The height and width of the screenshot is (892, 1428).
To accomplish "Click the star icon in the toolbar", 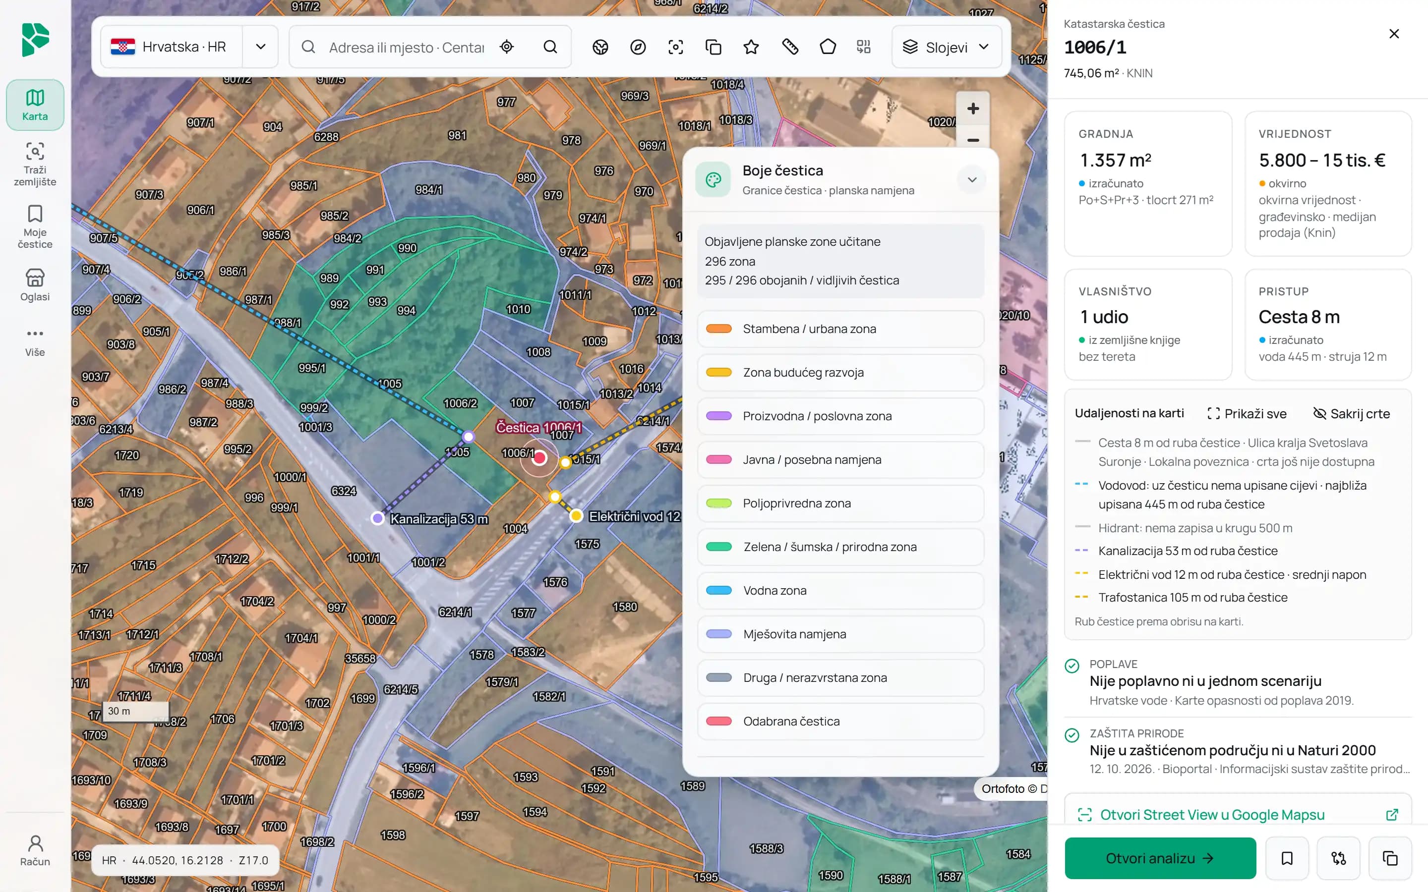I will pos(751,47).
